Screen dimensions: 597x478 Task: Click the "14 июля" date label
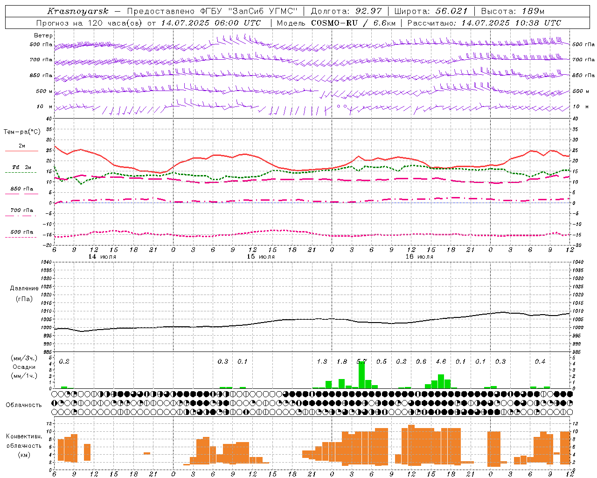coord(102,257)
